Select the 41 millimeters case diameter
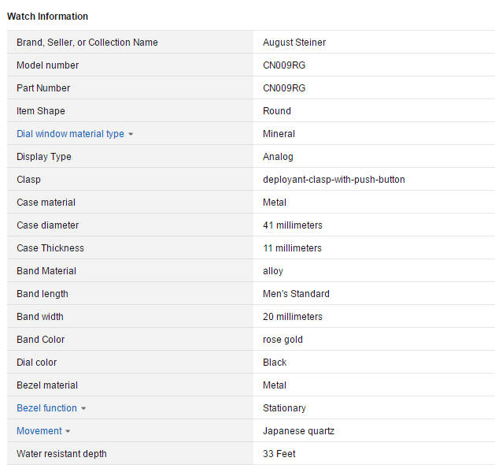This screenshot has width=495, height=465. point(292,225)
